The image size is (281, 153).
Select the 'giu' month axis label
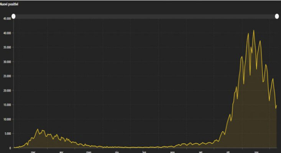tap(117, 151)
